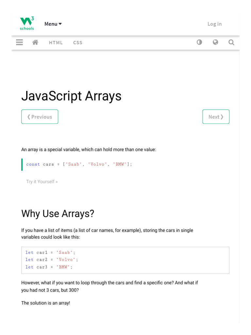
Task: Go to the Previous chapter
Action: (x=40, y=117)
